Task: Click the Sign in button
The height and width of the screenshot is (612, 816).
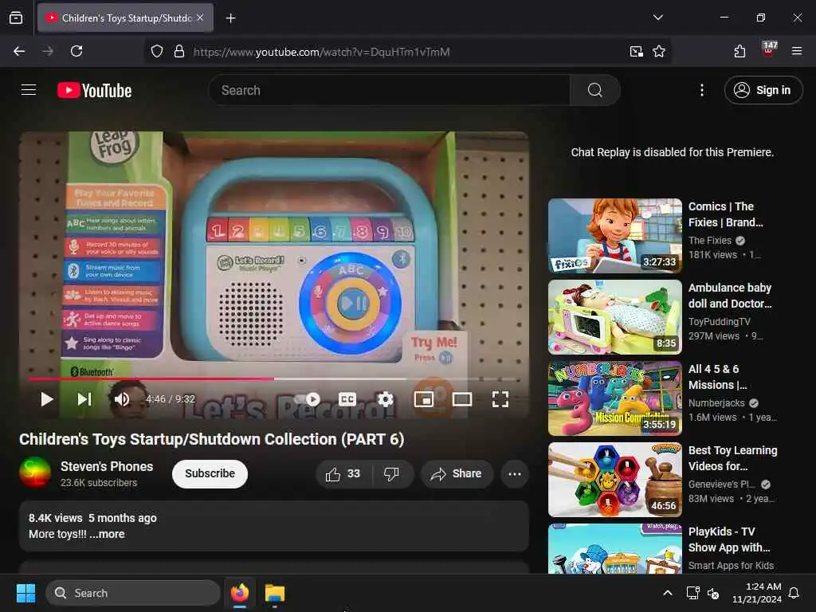Action: click(x=763, y=90)
